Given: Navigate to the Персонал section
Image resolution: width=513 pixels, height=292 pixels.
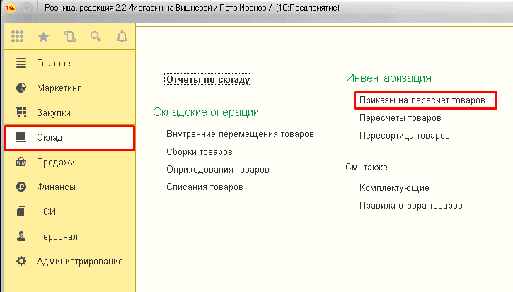Looking at the screenshot, I should tap(57, 236).
